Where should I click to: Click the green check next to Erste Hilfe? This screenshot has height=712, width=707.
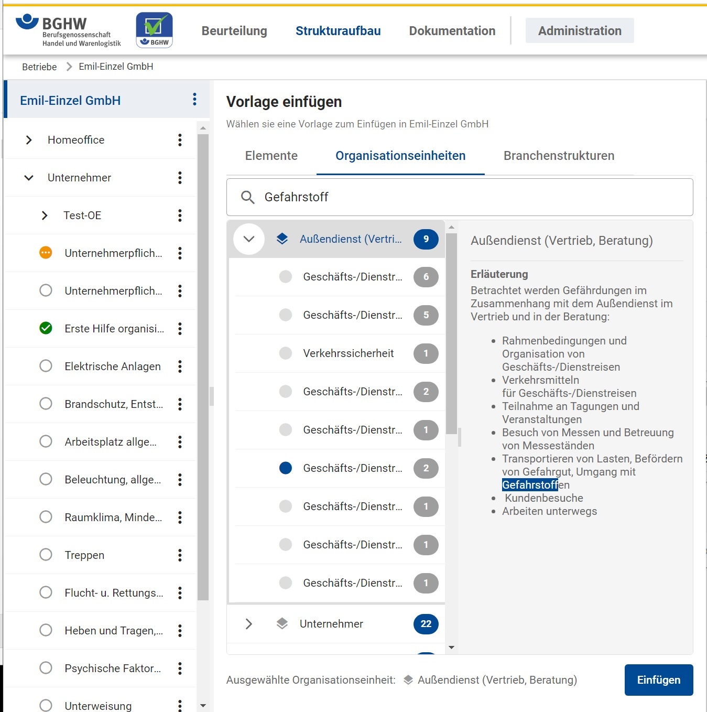[46, 329]
